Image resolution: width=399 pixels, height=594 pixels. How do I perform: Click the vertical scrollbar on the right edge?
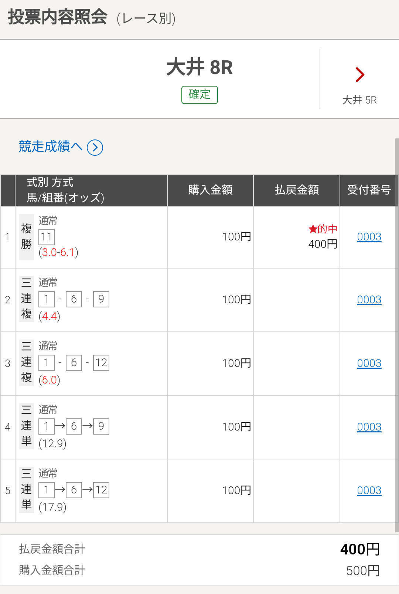tap(397, 335)
